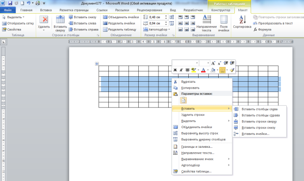
Task: Click distribute rows icon in Размер ячейки
Action: point(172,17)
